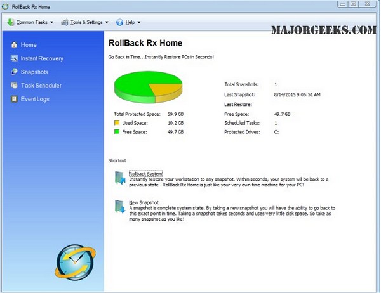Click the RollBack Rx title bar icon
The height and width of the screenshot is (293, 381).
(5, 7)
